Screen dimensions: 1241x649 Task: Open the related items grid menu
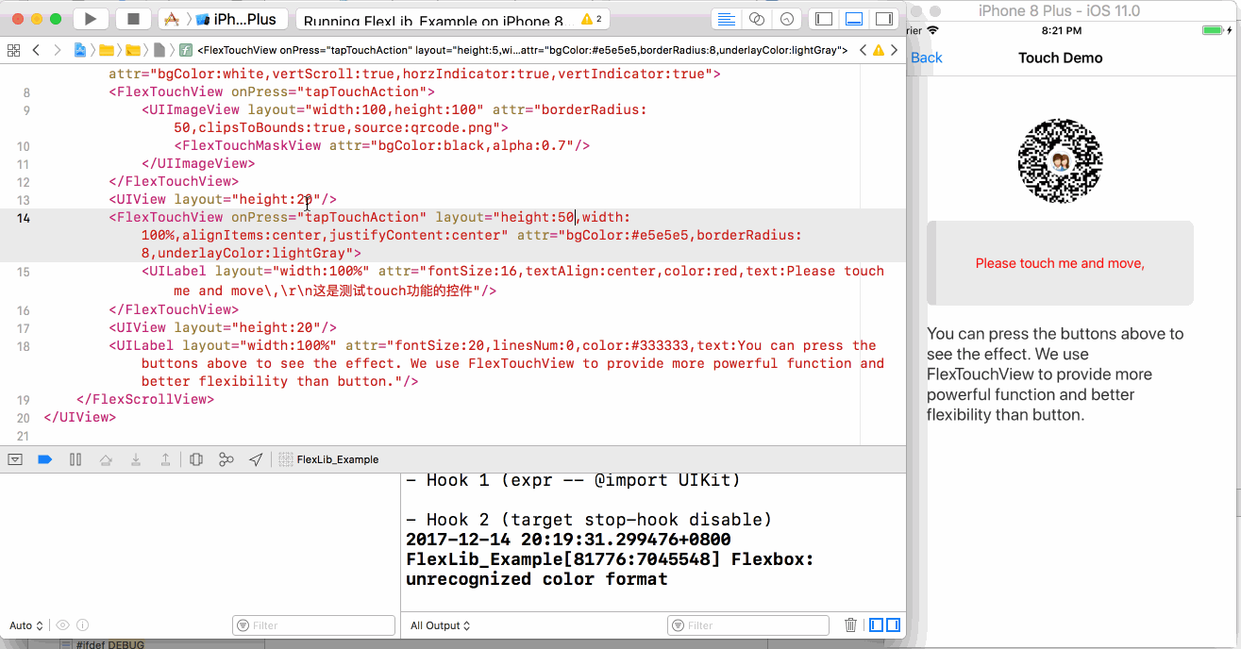[x=12, y=50]
